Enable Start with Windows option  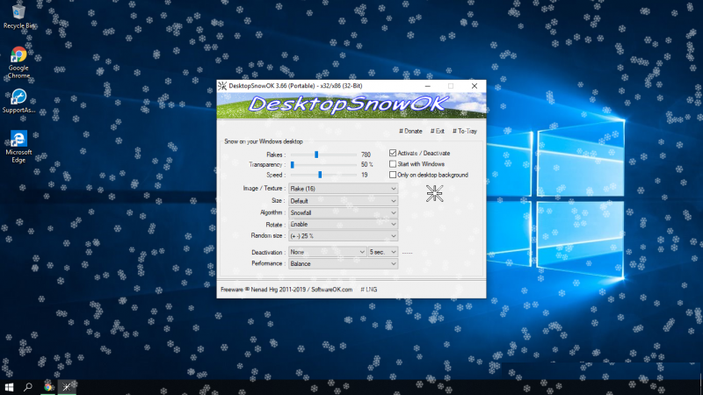(393, 164)
